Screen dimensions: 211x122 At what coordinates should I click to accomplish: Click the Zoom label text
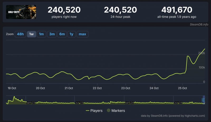pyautogui.click(x=10, y=34)
